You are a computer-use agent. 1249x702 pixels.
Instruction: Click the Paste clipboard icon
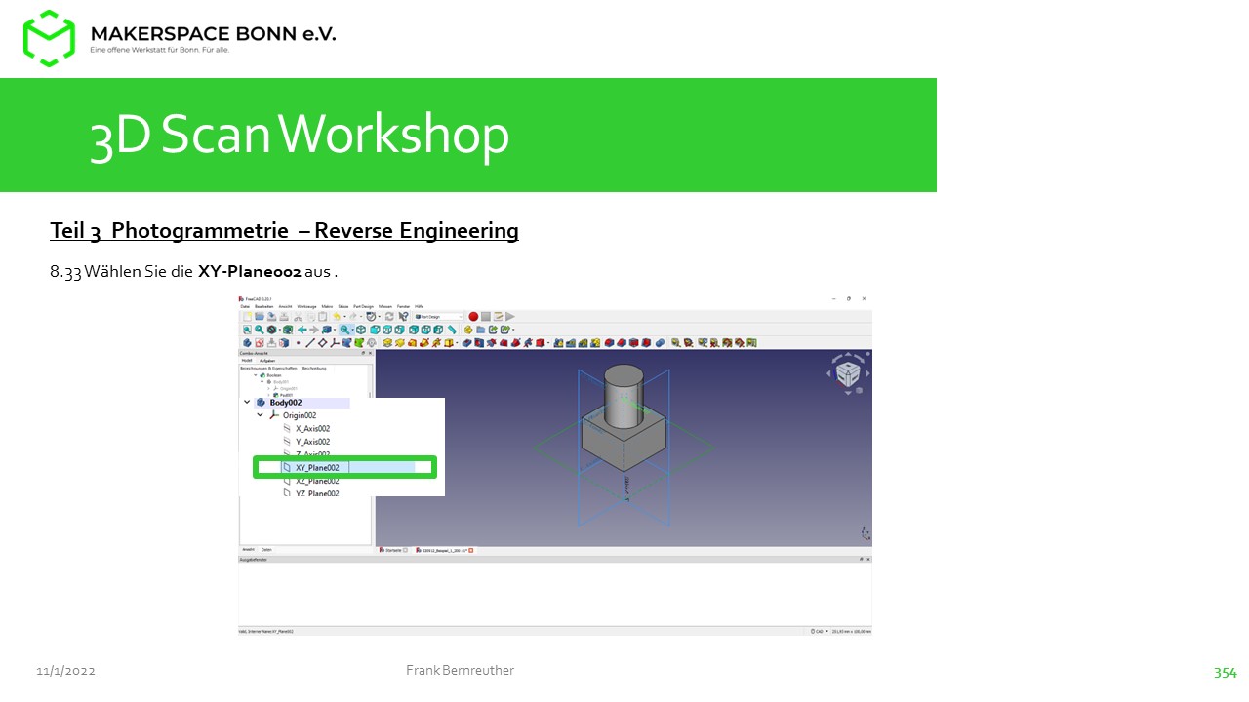(x=322, y=317)
